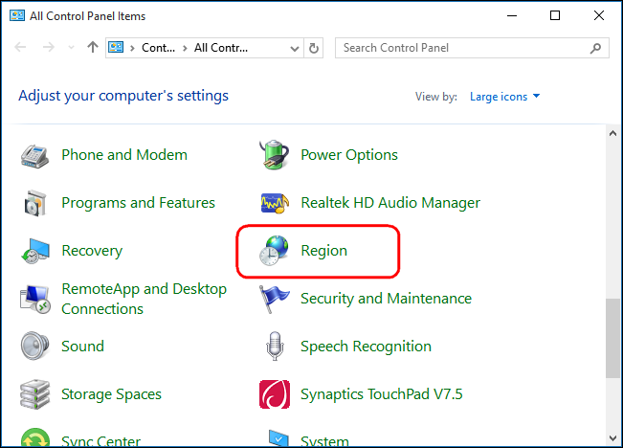
Task: Click the Search Control Panel field
Action: (x=464, y=48)
